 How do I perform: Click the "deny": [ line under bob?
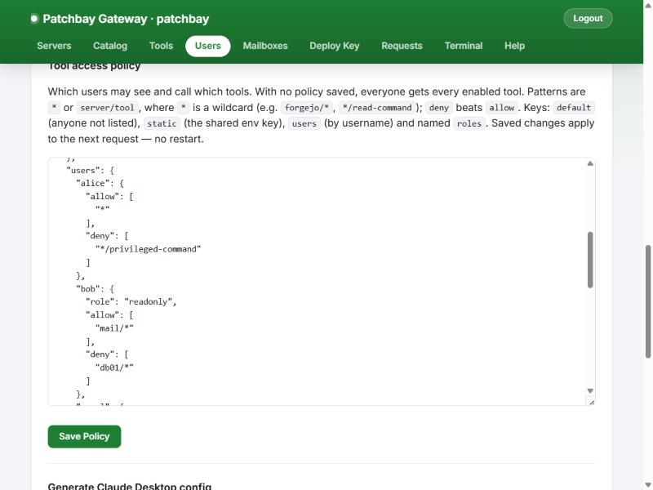107,354
